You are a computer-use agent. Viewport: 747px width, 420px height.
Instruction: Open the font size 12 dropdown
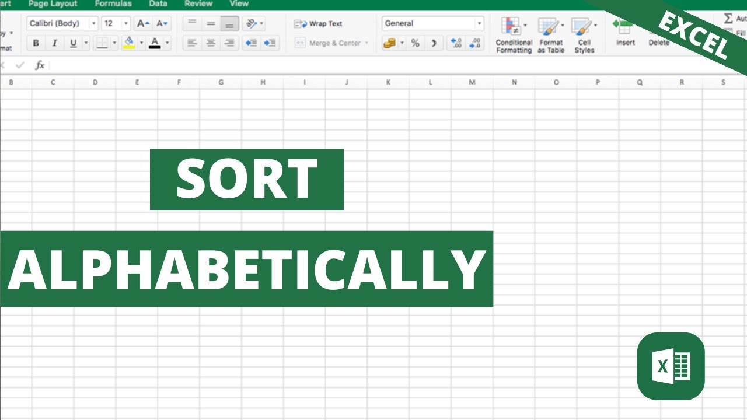pyautogui.click(x=126, y=24)
